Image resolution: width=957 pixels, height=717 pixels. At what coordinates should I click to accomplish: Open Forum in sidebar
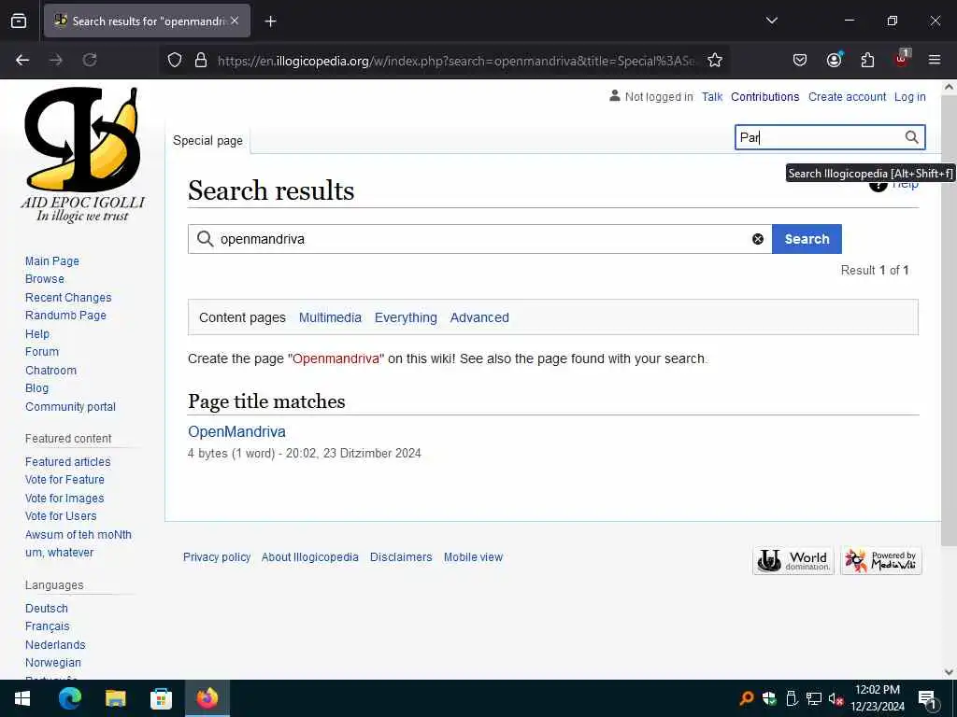(x=42, y=352)
